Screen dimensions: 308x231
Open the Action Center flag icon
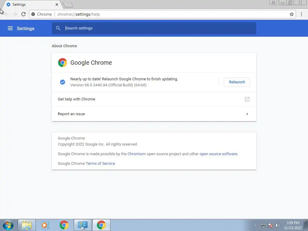coord(270,225)
